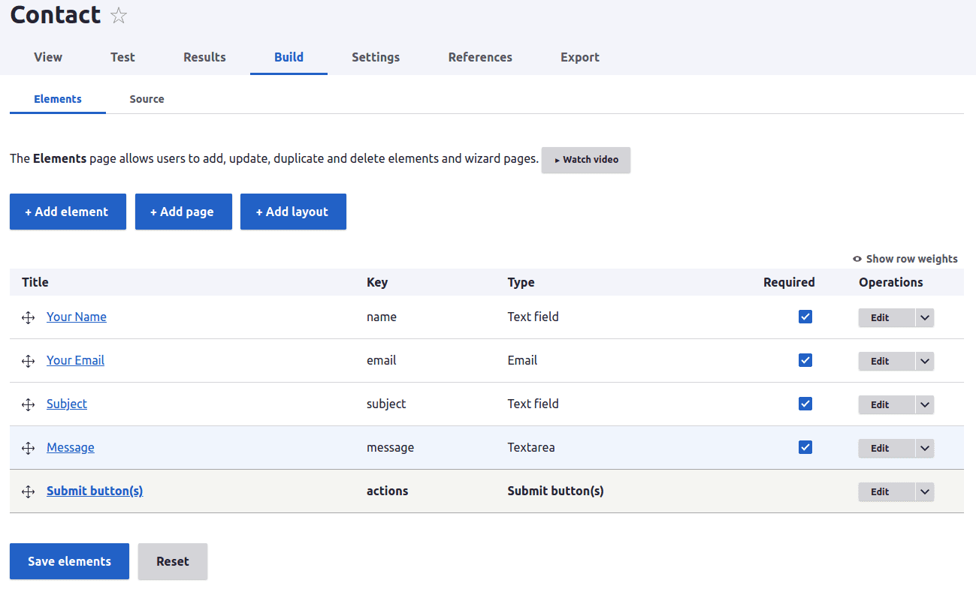Click the Watch video button

586,160
